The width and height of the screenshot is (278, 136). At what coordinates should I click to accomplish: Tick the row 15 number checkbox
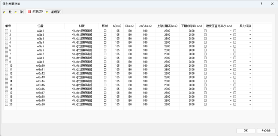coord(7,85)
